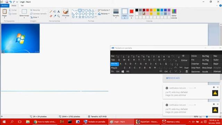Click the Backspace key on on-screen keyboard
The height and width of the screenshot is (125, 222).
(x=183, y=56)
